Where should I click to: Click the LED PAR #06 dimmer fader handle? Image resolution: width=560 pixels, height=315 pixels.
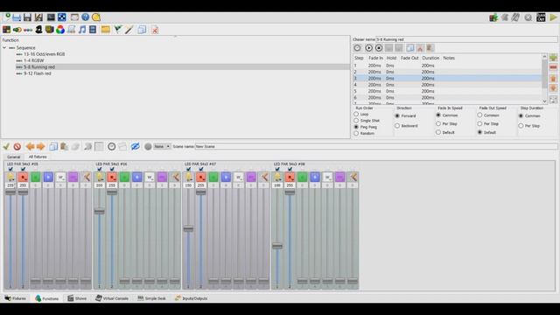pyautogui.click(x=99, y=212)
